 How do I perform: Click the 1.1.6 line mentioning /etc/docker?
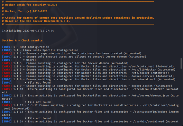(86, 73)
